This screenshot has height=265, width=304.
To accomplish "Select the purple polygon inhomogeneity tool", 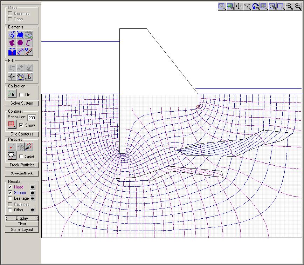I will point(12,43).
